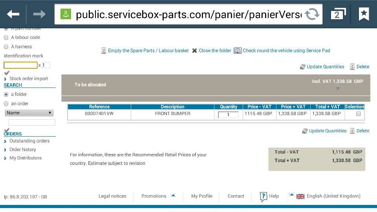This screenshot has width=377, height=212.
Task: Click the Help speech bubble icon
Action: pos(264,197)
